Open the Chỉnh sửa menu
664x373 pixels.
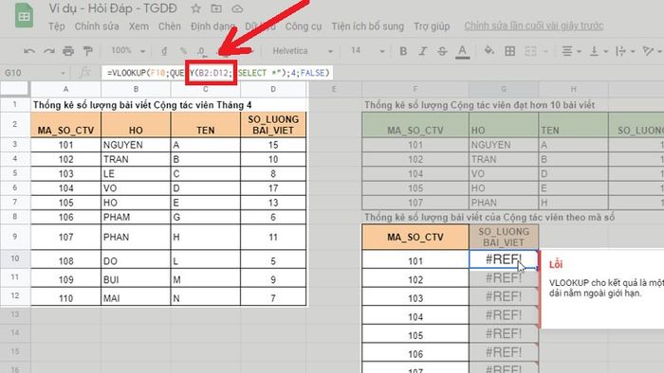(x=97, y=27)
